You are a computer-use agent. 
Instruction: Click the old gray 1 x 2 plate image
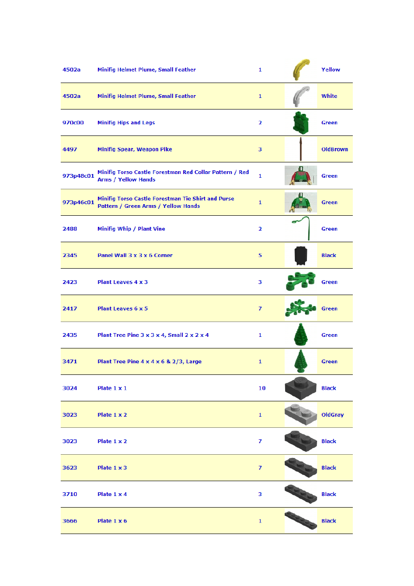click(300, 414)
